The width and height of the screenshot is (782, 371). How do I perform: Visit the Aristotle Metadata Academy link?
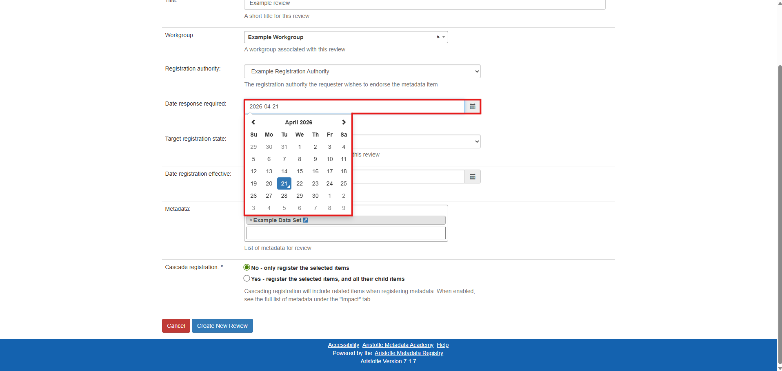pos(398,345)
